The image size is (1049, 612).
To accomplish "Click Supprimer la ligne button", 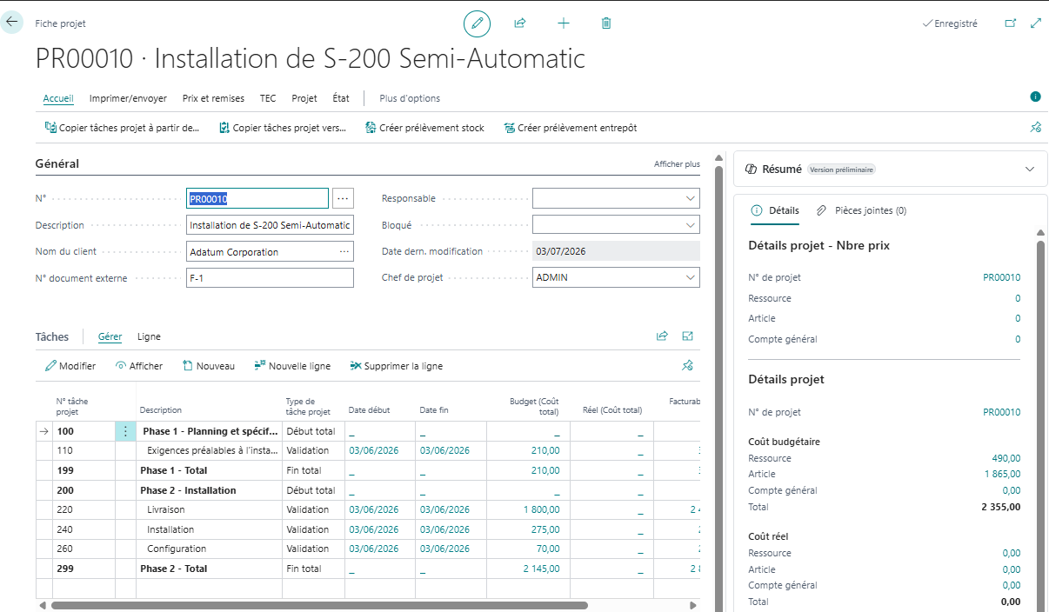I will [396, 366].
